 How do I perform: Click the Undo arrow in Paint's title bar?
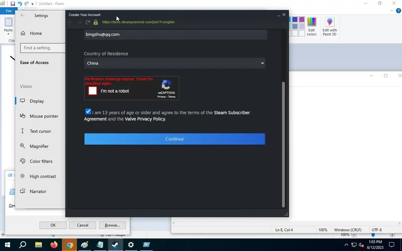coord(20,4)
